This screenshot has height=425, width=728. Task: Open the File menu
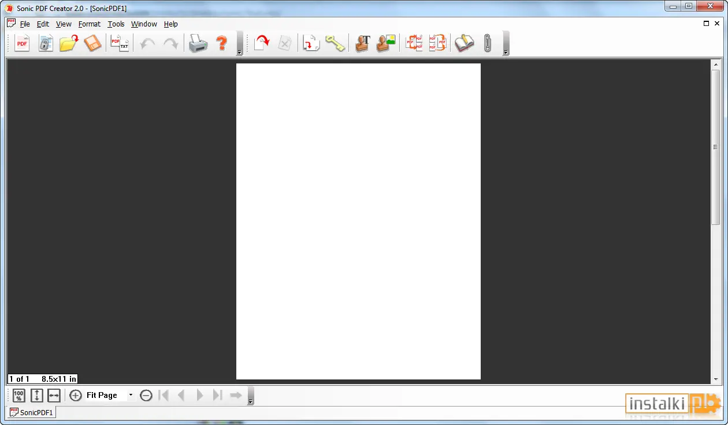[x=25, y=24]
